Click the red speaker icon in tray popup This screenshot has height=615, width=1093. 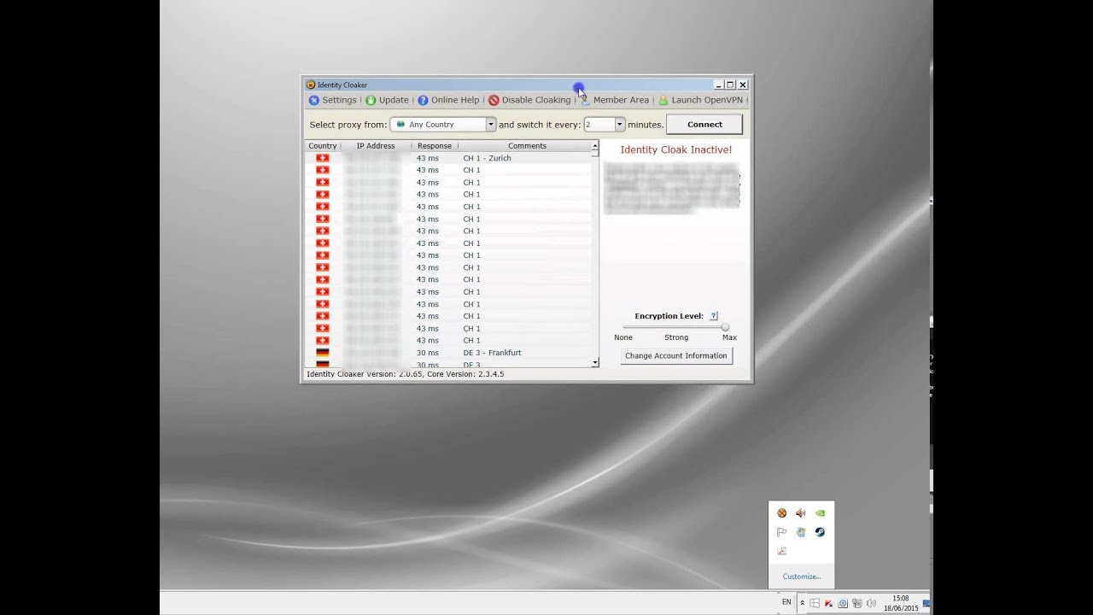(x=800, y=513)
